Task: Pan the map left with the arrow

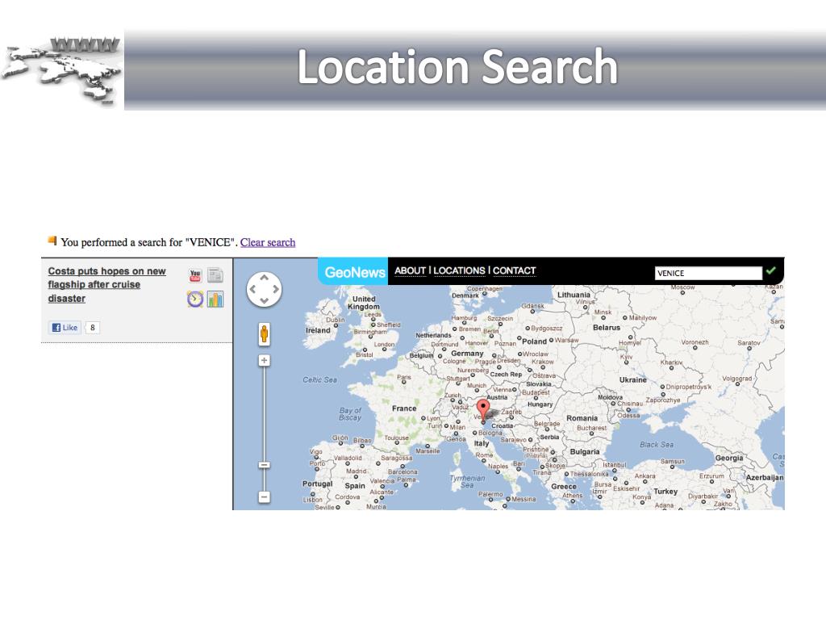Action: [x=252, y=289]
